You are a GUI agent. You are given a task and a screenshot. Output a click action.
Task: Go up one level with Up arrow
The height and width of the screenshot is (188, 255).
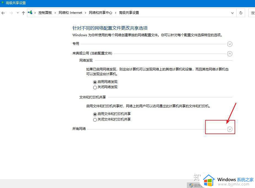pyautogui.click(x=23, y=13)
